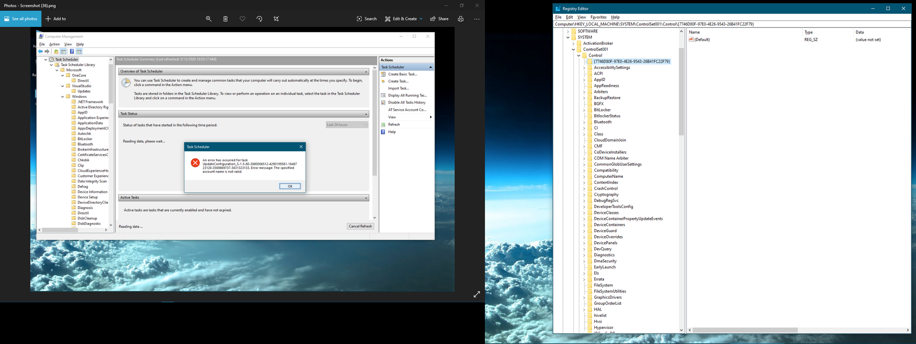Click the folder icon beside ACPI

tap(590, 74)
